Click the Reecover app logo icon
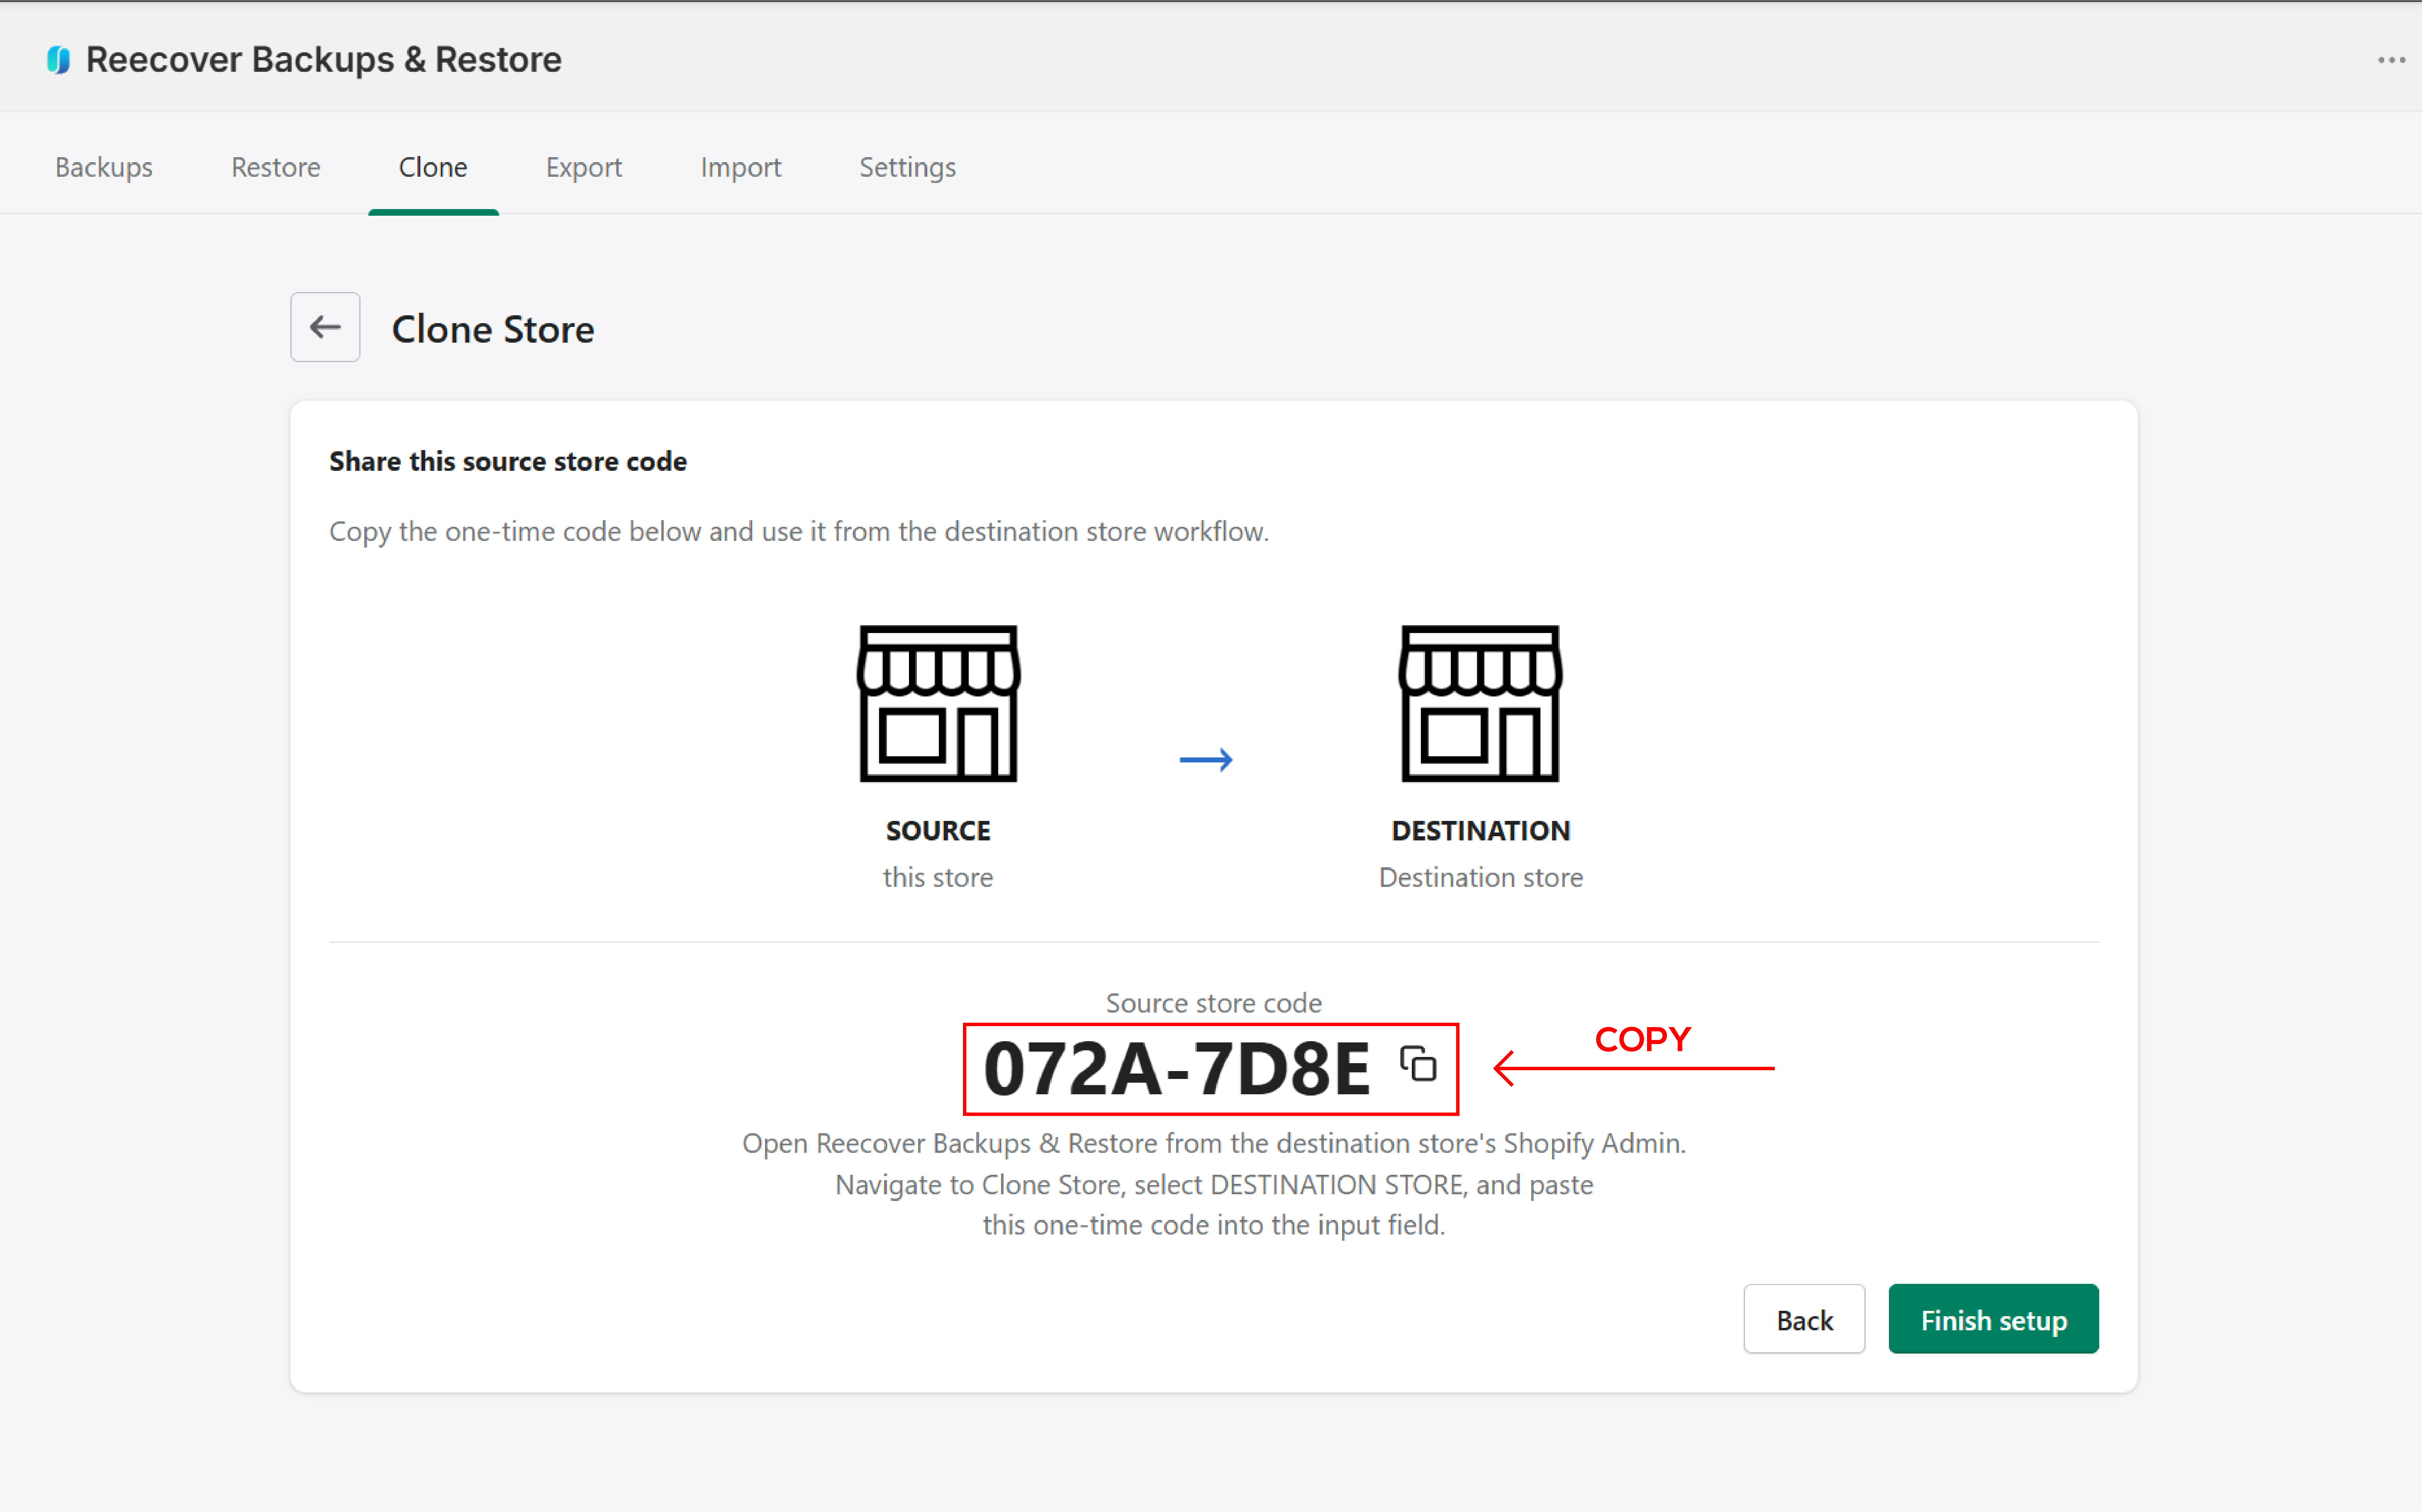The image size is (2422, 1512). [x=59, y=60]
